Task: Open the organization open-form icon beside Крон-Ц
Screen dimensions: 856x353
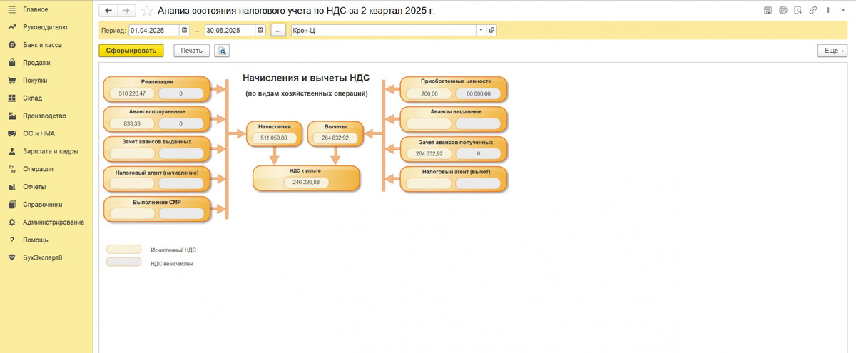Action: [491, 31]
